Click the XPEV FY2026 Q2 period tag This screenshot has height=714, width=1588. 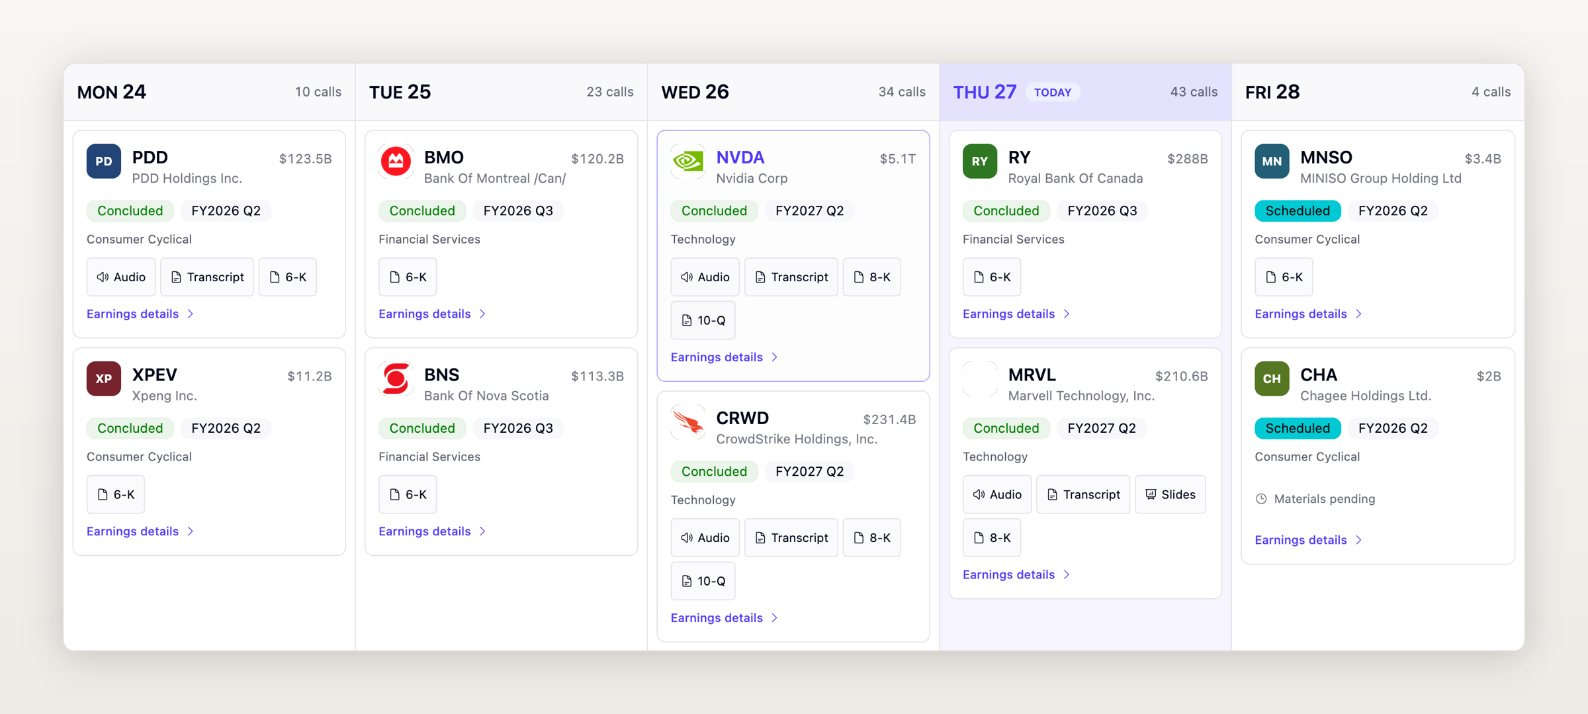coord(226,428)
